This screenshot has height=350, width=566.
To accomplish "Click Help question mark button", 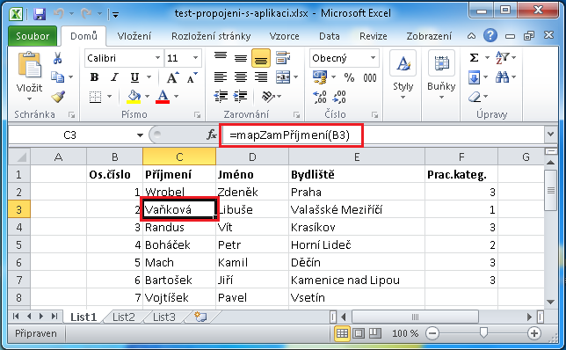I will [x=490, y=35].
